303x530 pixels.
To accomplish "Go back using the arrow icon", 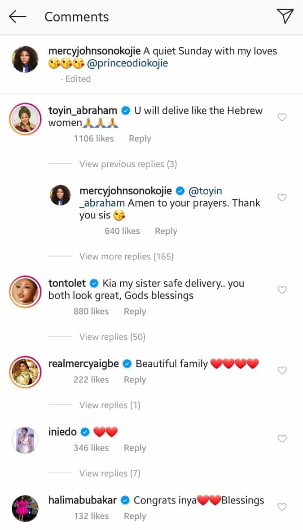I will click(18, 17).
